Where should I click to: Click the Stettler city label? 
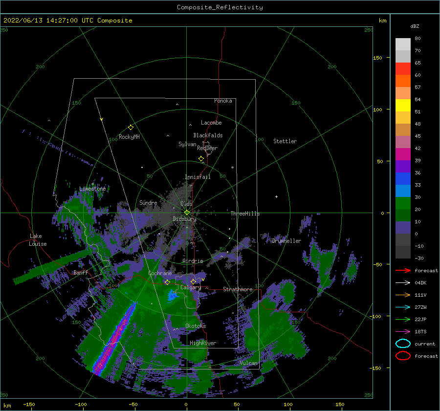pos(285,141)
